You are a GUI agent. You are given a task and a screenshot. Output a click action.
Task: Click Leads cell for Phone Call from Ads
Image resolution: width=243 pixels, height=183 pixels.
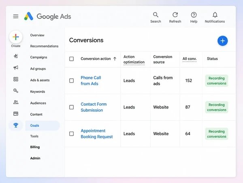coord(129,81)
